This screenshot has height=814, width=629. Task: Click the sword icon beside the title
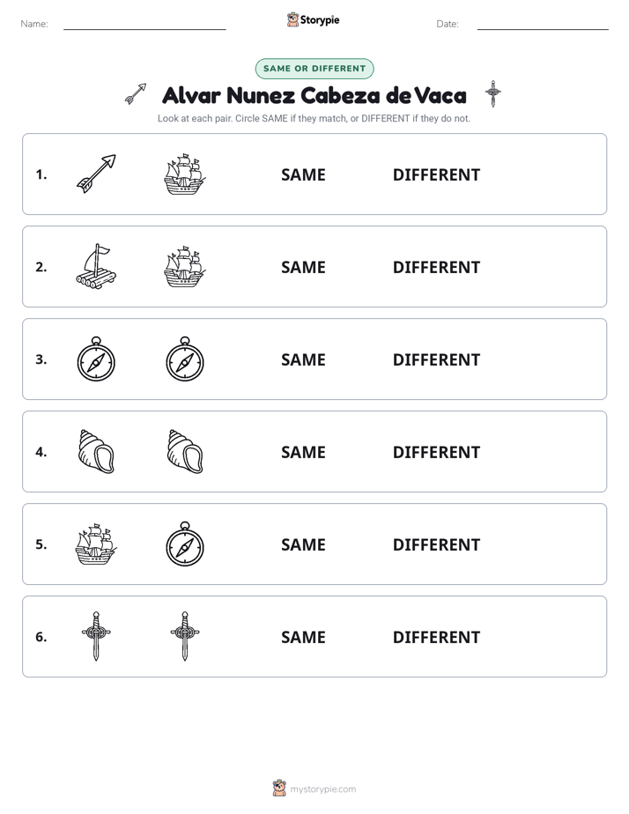[x=493, y=94]
